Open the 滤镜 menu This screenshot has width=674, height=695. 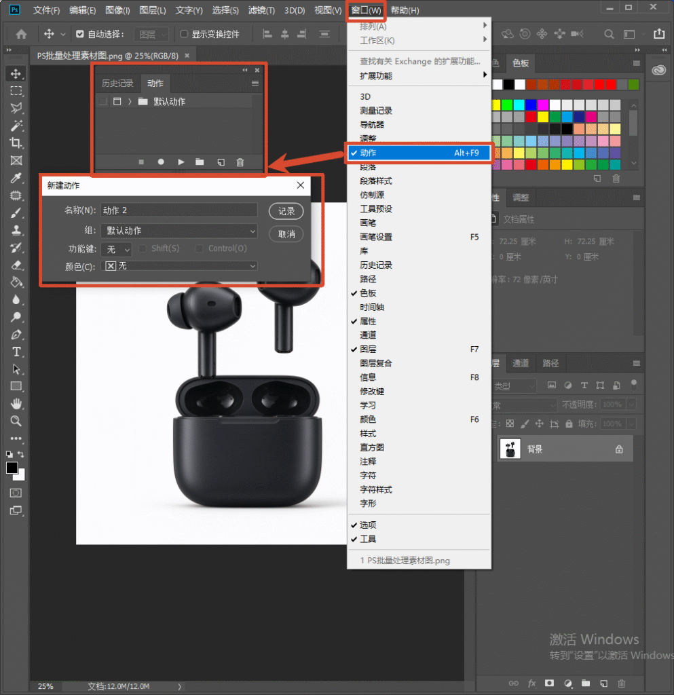(x=261, y=10)
